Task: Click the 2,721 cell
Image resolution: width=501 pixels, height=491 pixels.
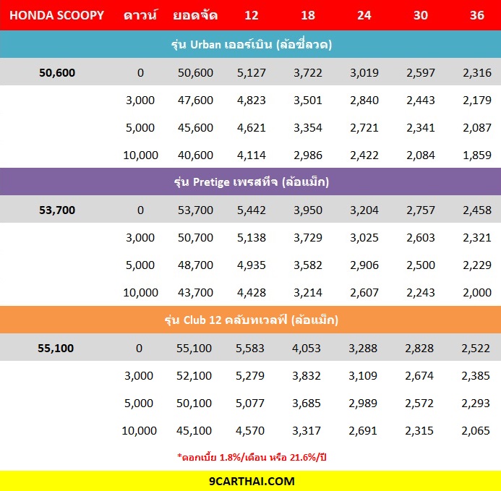Action: 364,128
